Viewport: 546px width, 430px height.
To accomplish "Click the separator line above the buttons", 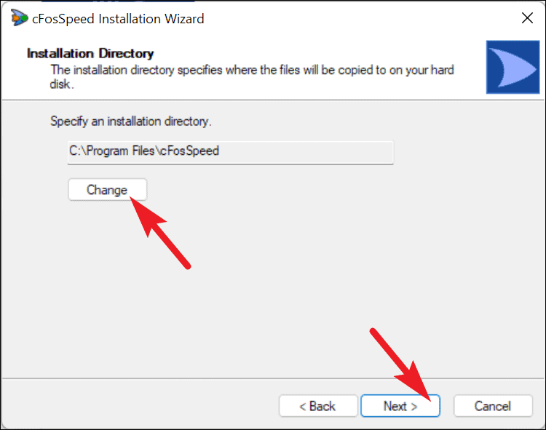I will click(x=273, y=378).
